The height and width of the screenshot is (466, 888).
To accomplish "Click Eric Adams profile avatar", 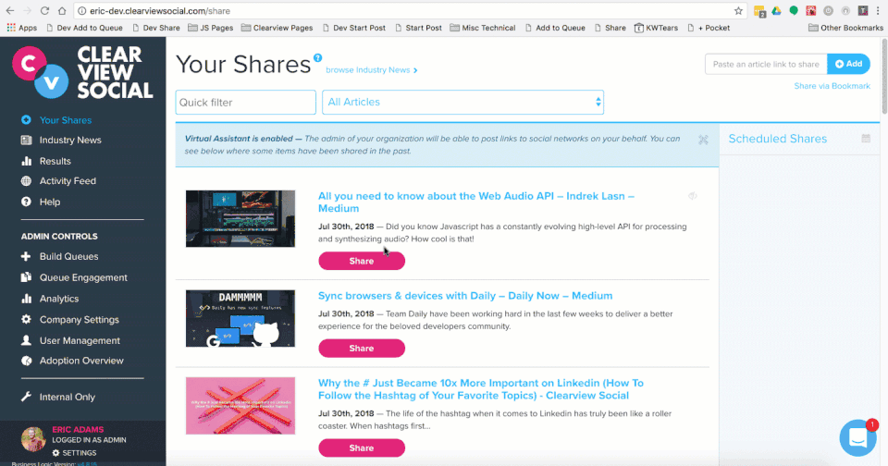I will (33, 439).
